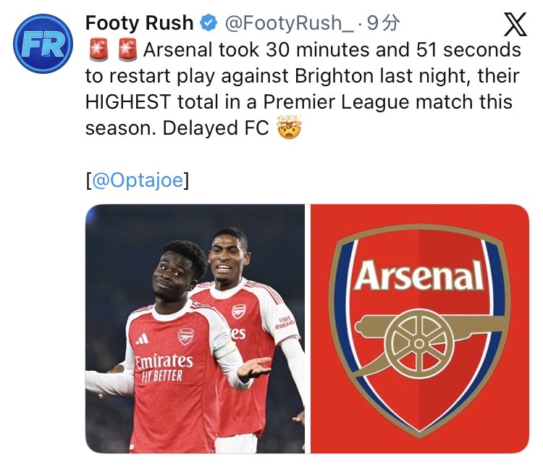
Task: Click the 9分 post timestamp
Action: point(384,24)
